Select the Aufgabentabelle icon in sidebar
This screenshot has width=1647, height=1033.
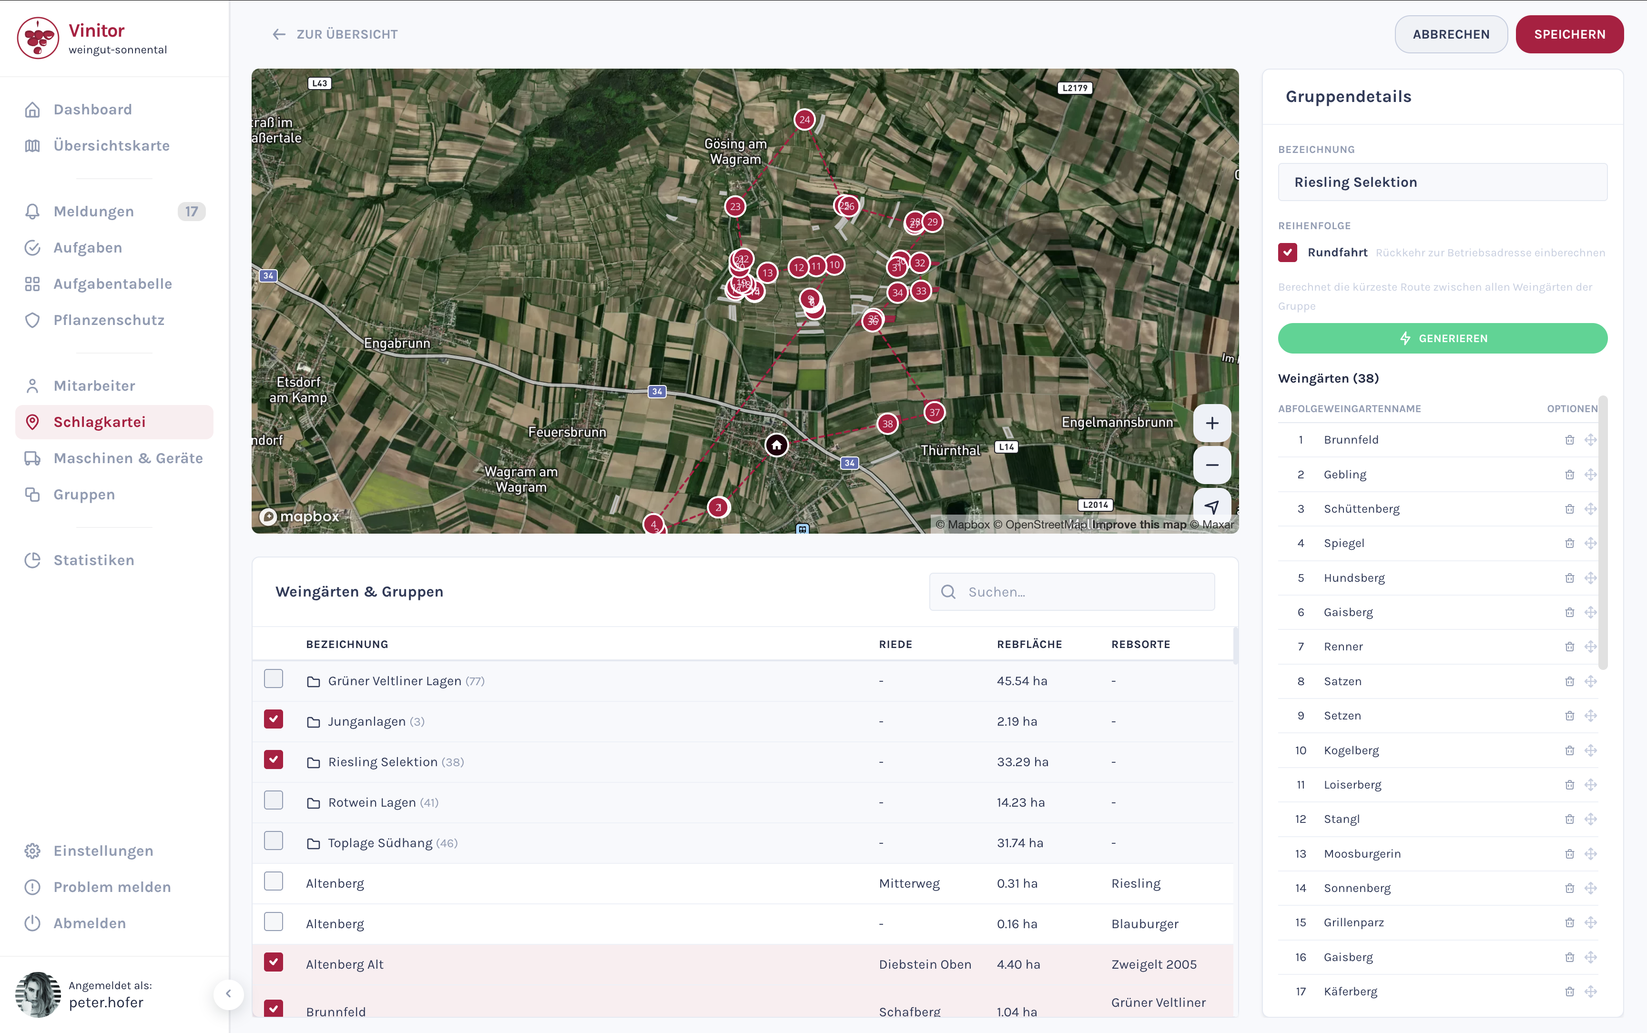(x=32, y=284)
